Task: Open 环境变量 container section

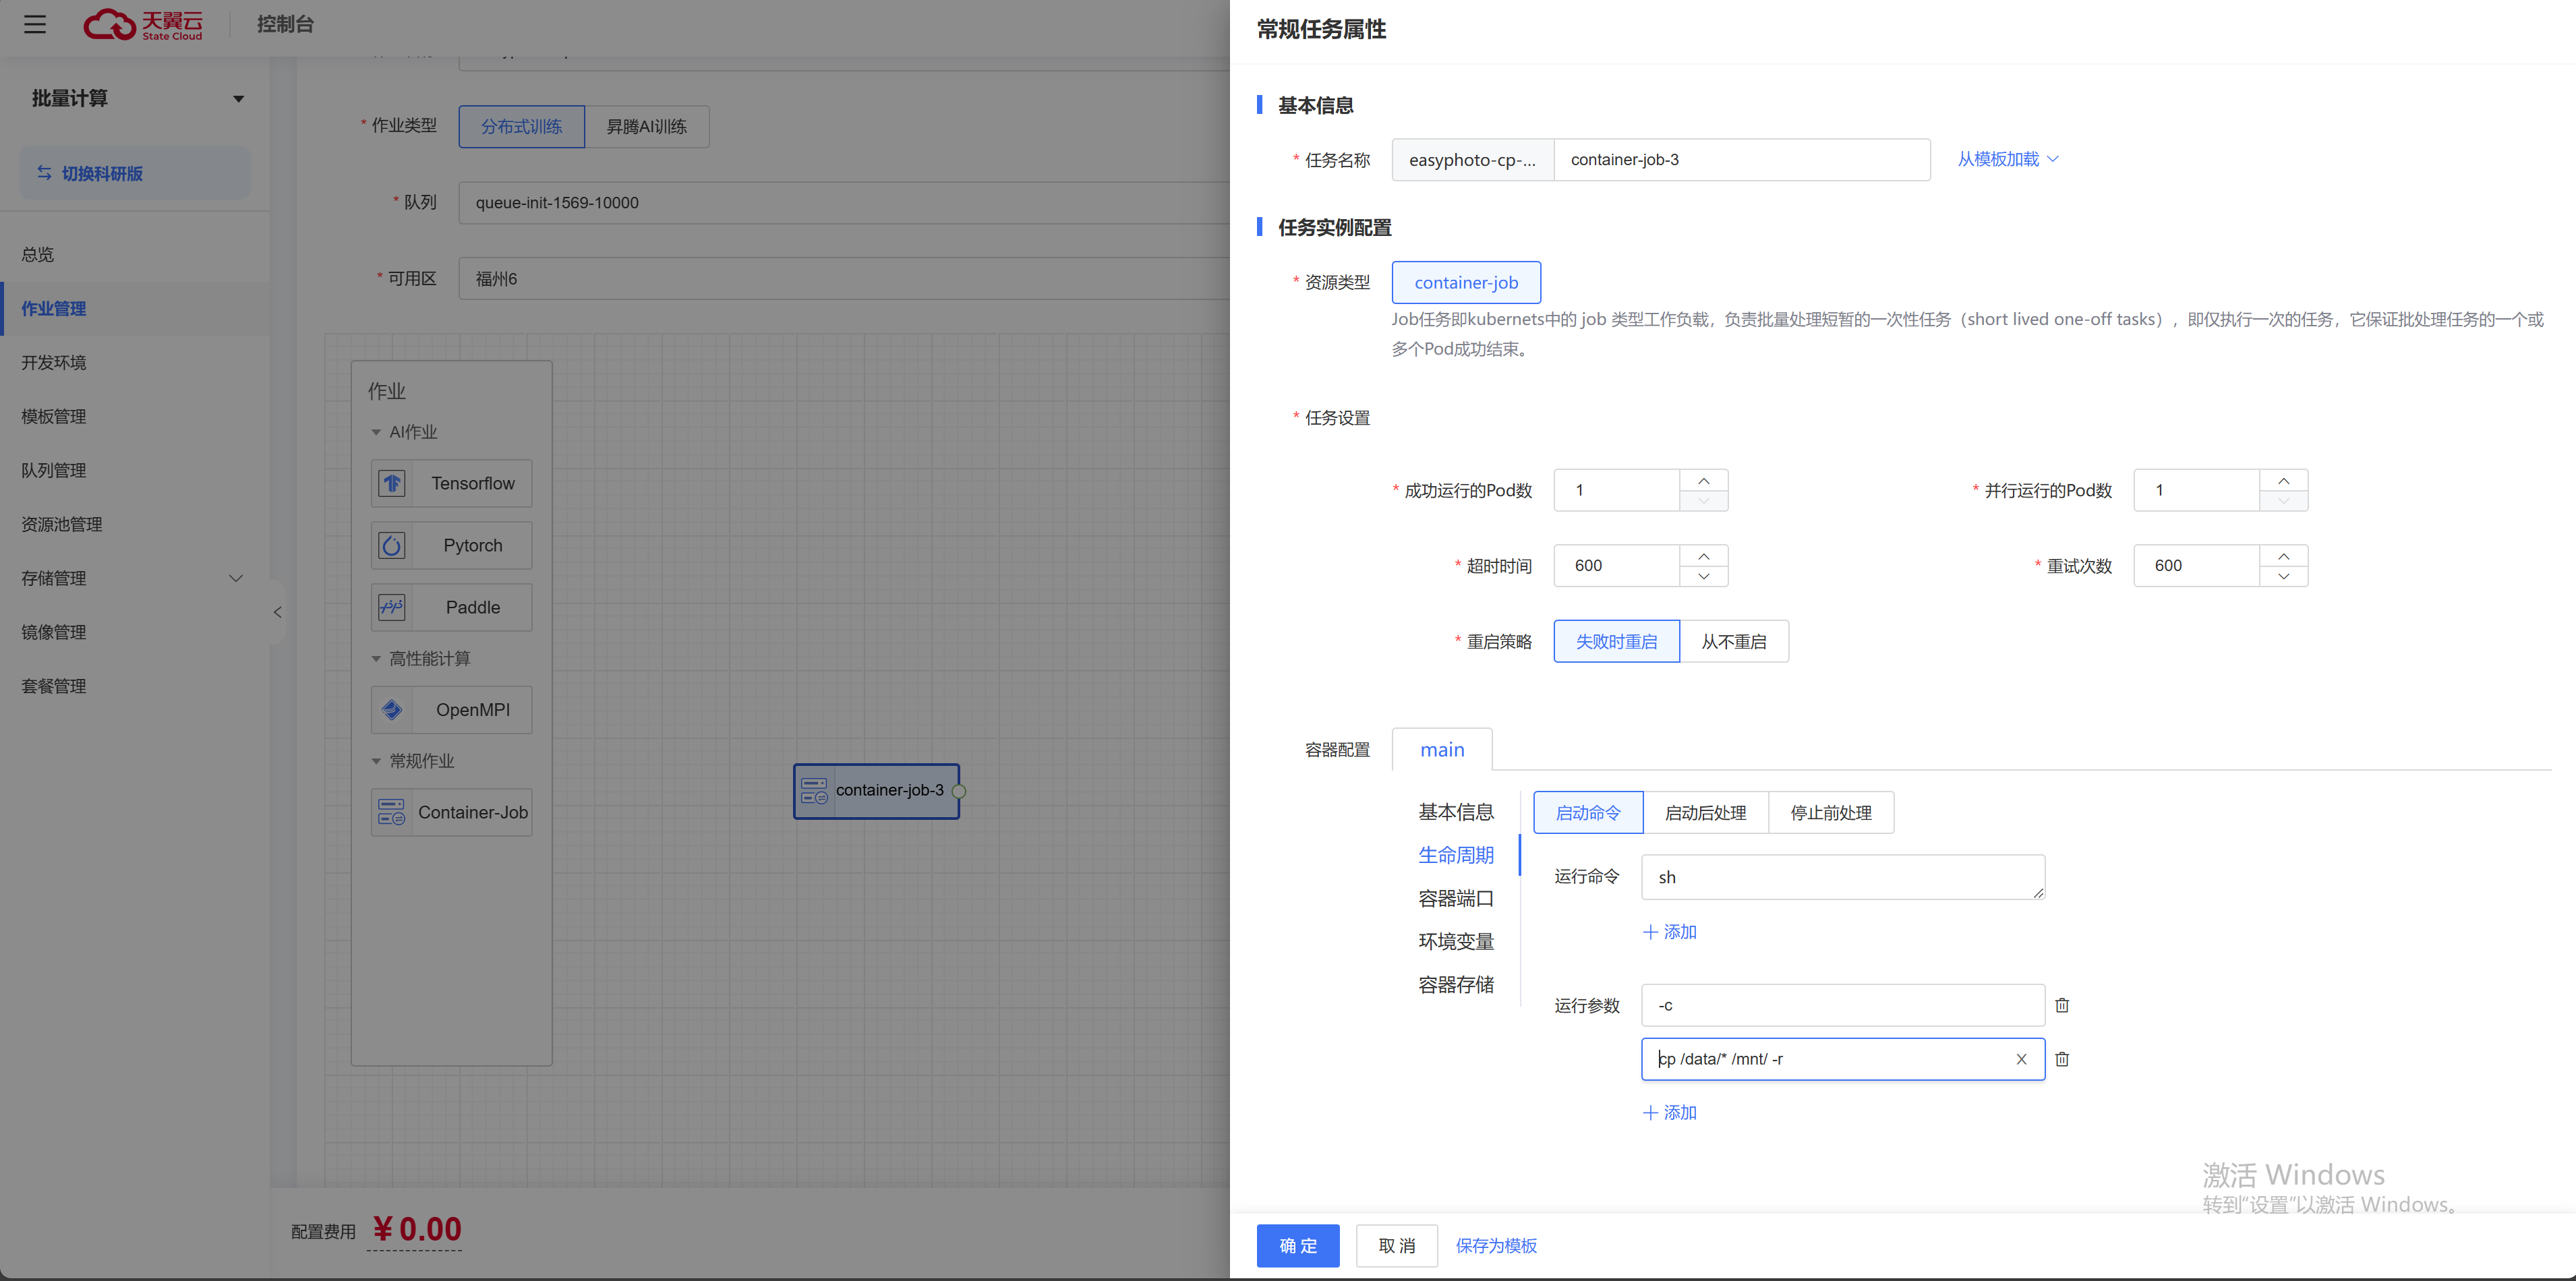Action: [x=1456, y=942]
